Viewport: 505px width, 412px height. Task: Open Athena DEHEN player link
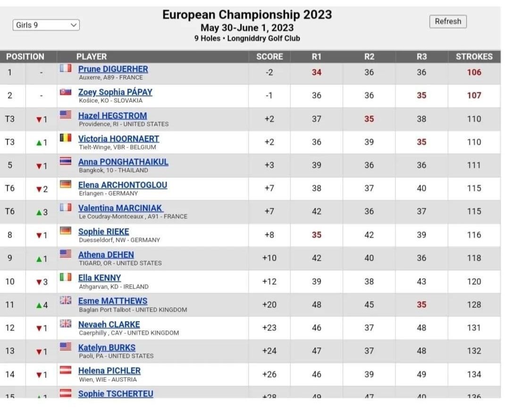coord(106,255)
